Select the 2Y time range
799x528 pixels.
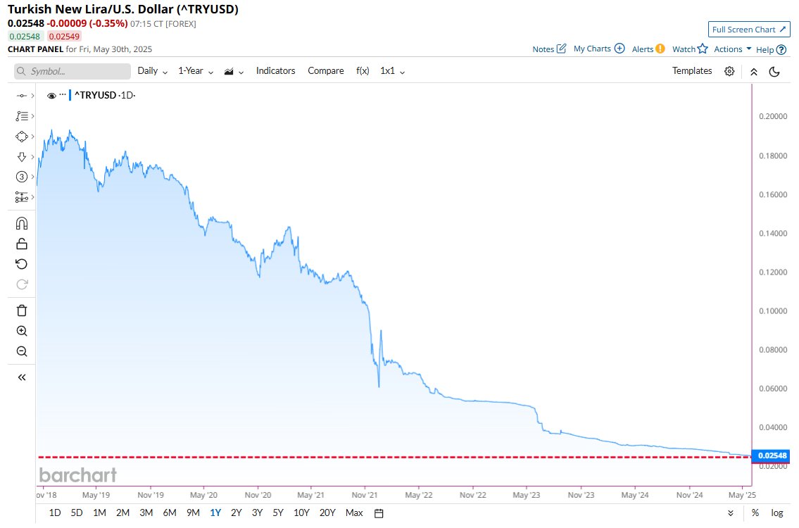click(236, 513)
